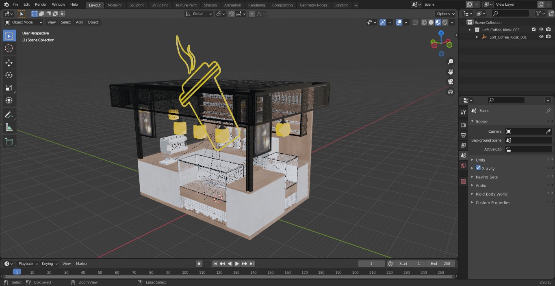Select the Select Box tool

point(9,36)
